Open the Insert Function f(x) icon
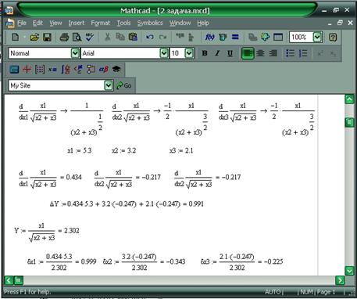357x299 pixels. click(x=210, y=38)
